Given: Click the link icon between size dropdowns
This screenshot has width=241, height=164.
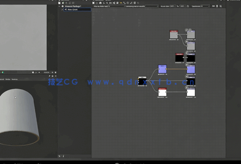Looking at the screenshot, I should (178, 6).
